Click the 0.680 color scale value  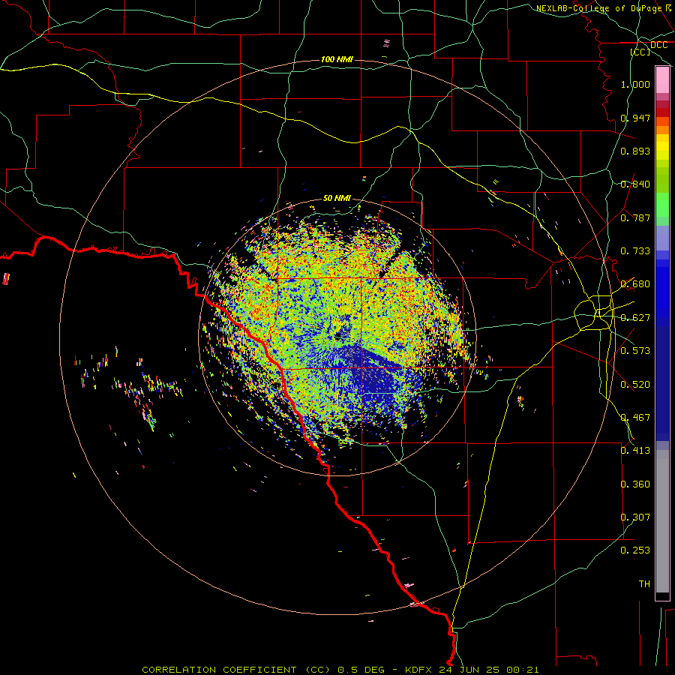635,284
